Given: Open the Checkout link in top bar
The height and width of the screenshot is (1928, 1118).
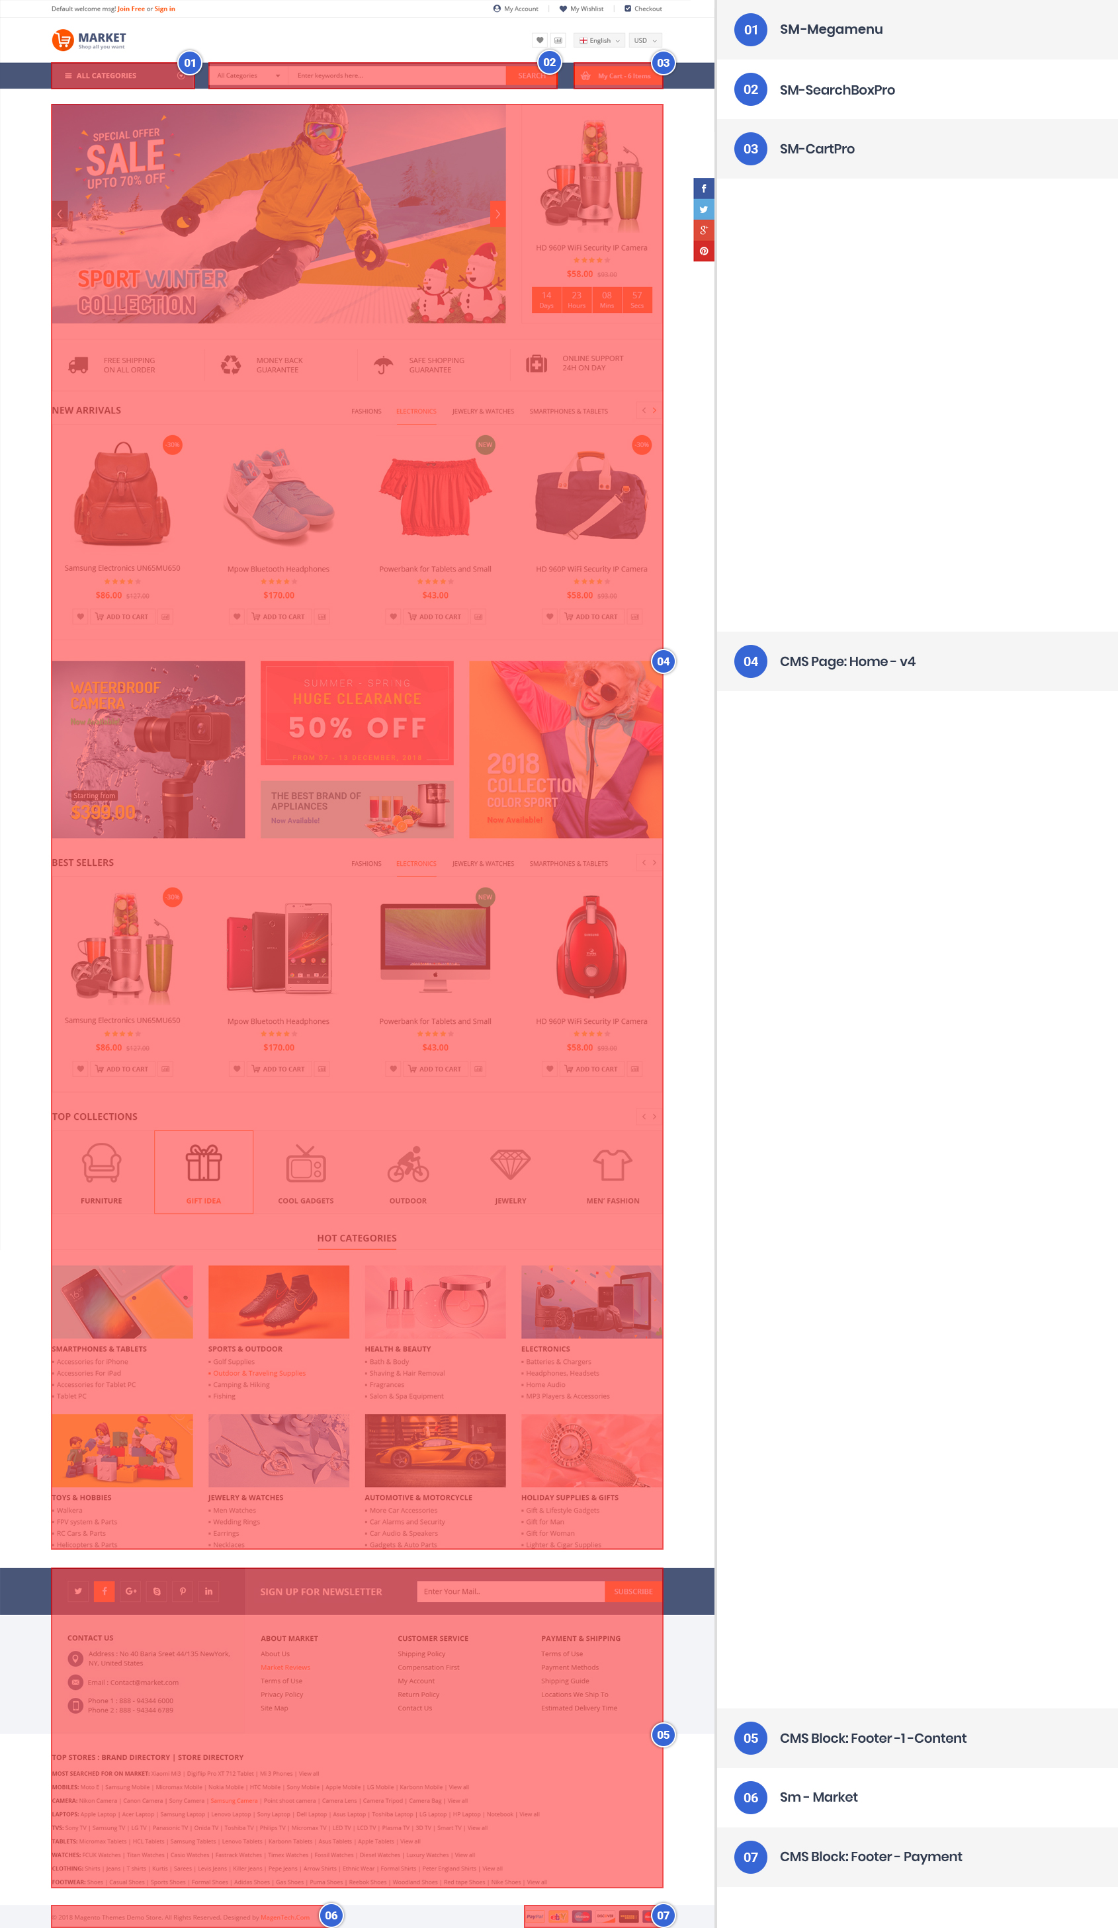Looking at the screenshot, I should coord(643,9).
